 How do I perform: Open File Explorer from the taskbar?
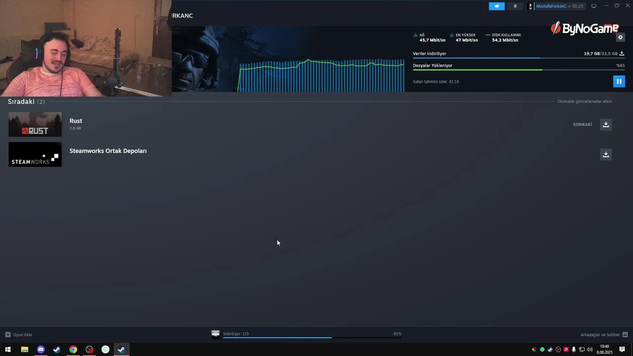pyautogui.click(x=24, y=350)
